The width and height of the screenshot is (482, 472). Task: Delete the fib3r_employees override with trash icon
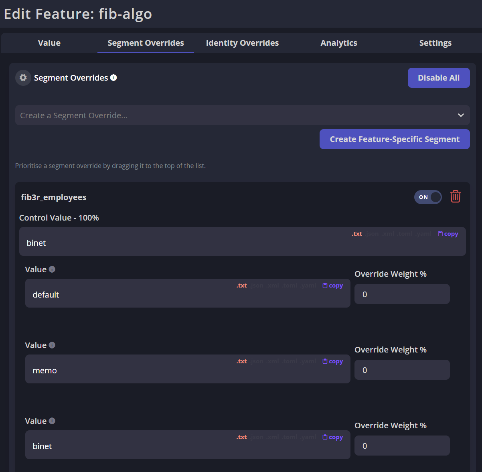tap(456, 196)
